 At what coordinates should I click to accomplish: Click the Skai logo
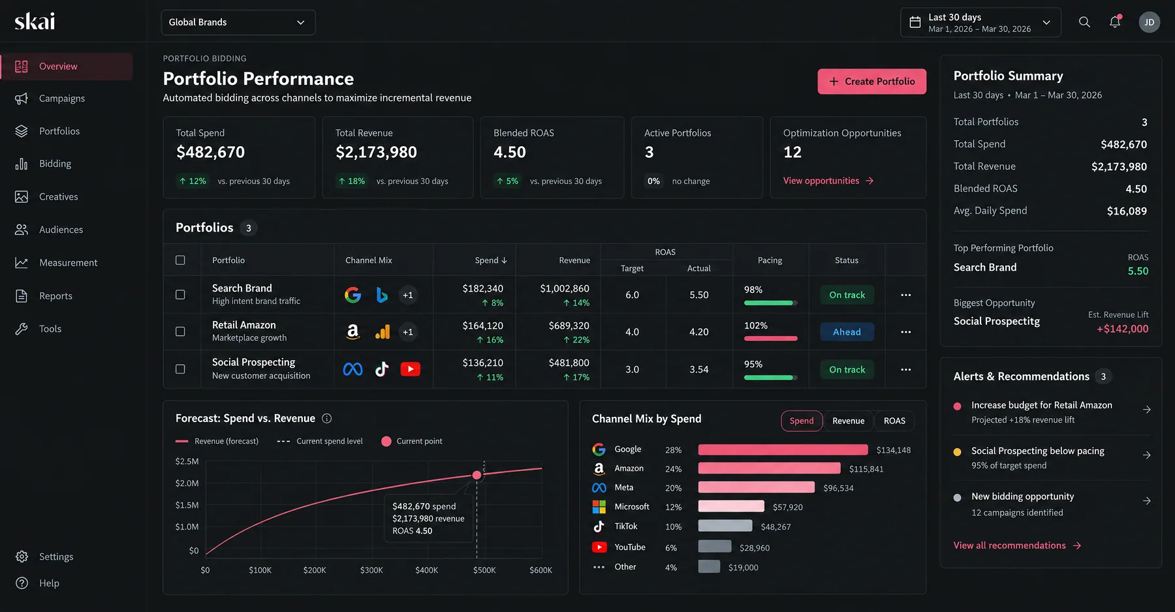click(35, 22)
